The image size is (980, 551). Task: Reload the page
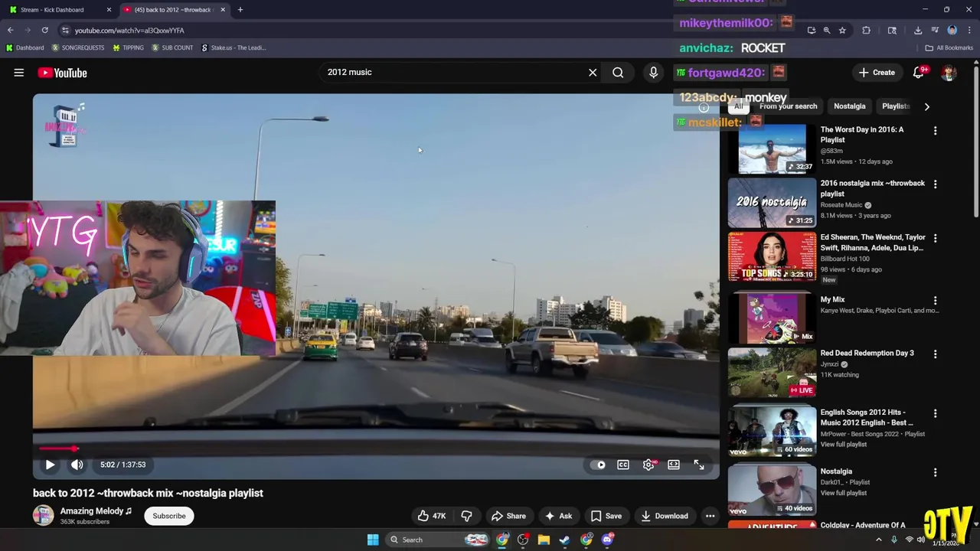pos(45,31)
